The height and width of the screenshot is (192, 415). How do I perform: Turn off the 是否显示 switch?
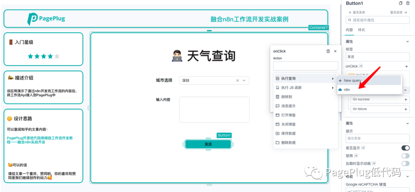click(405, 148)
